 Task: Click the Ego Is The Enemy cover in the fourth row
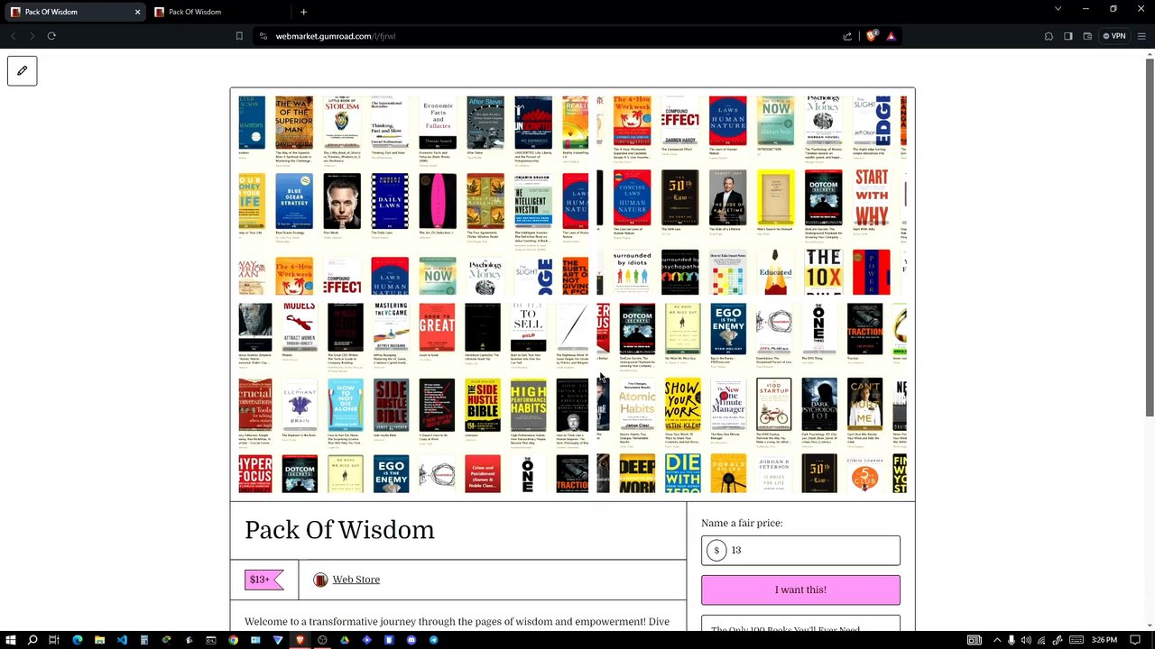tap(727, 328)
